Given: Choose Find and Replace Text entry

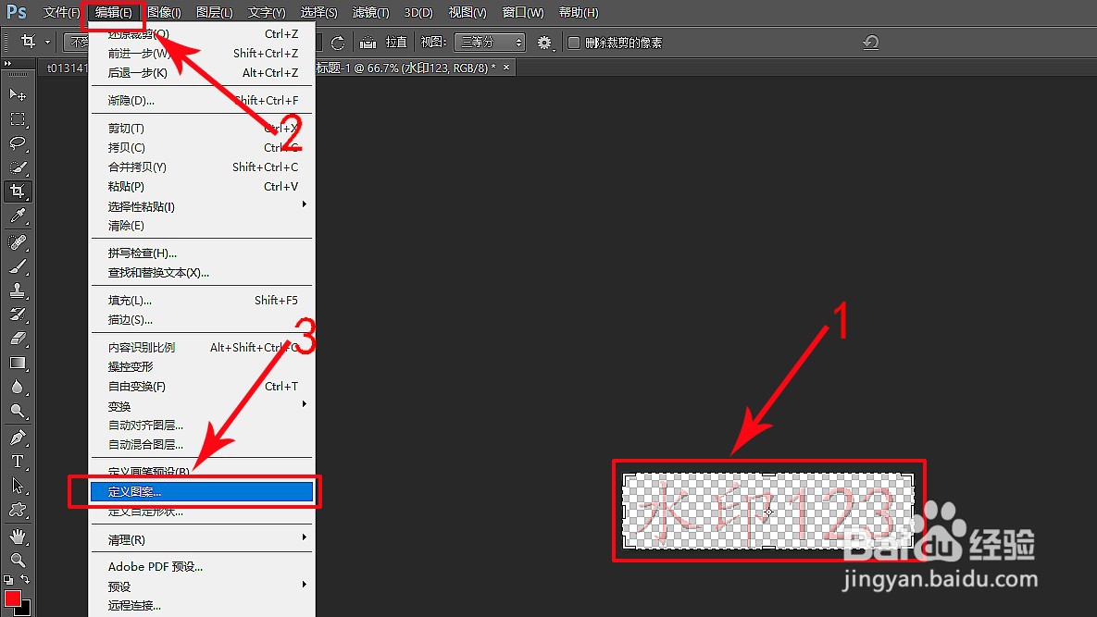Looking at the screenshot, I should [202, 273].
